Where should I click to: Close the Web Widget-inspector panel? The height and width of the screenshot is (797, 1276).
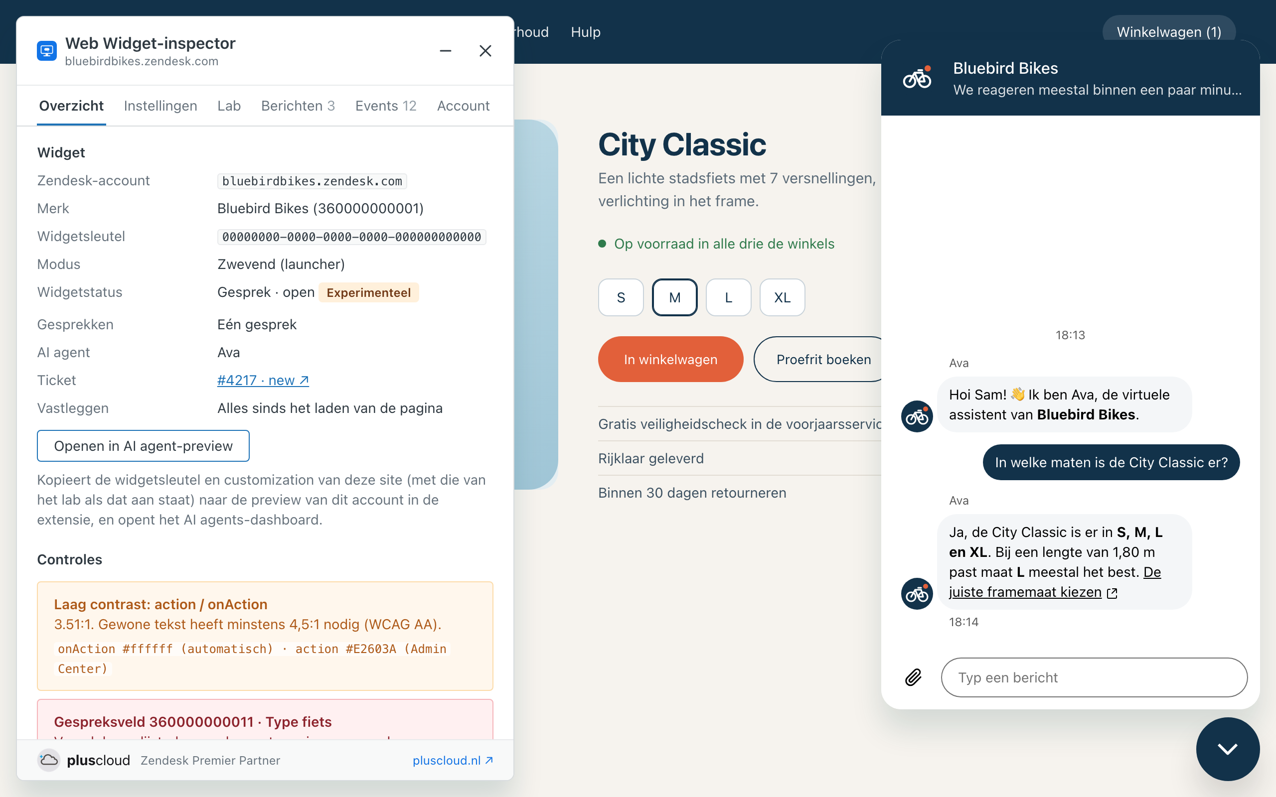tap(485, 51)
